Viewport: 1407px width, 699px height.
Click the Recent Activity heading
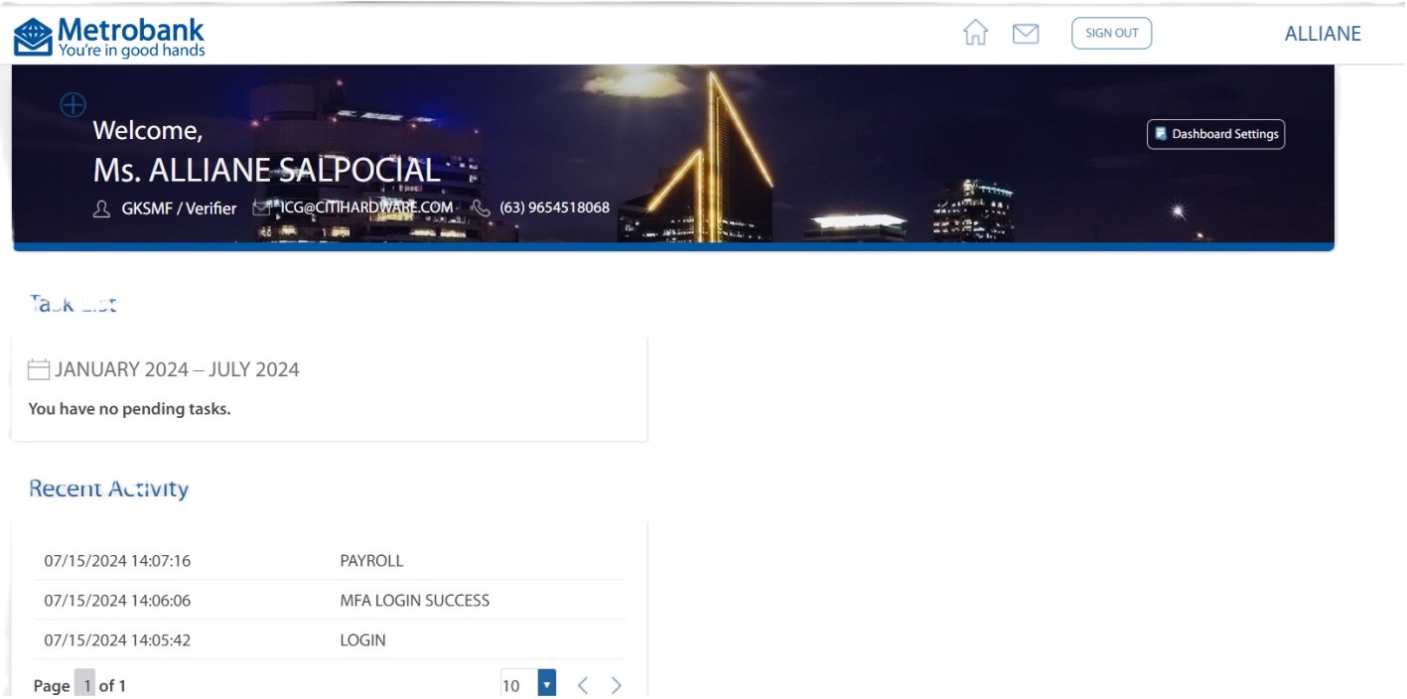point(108,489)
